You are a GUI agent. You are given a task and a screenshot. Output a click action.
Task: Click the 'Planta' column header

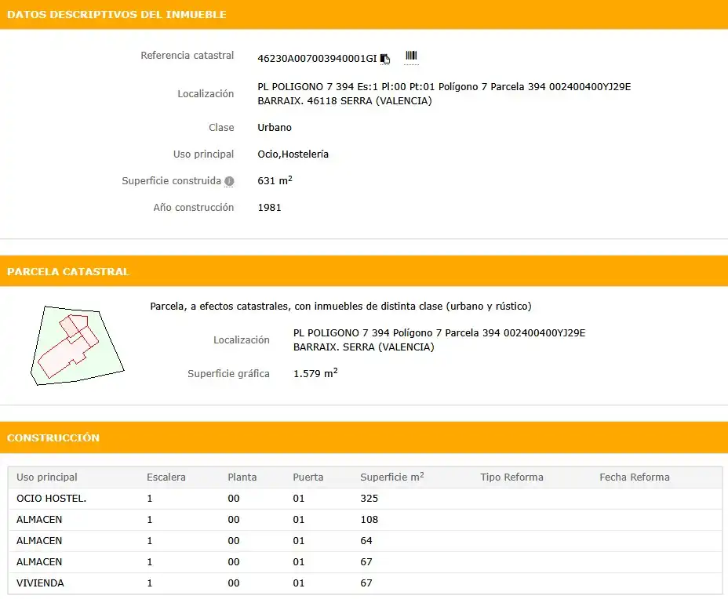242,477
